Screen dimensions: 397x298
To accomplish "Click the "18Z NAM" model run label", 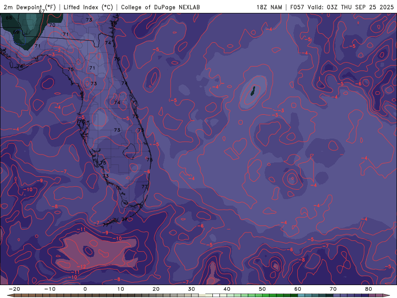I will tap(269, 7).
